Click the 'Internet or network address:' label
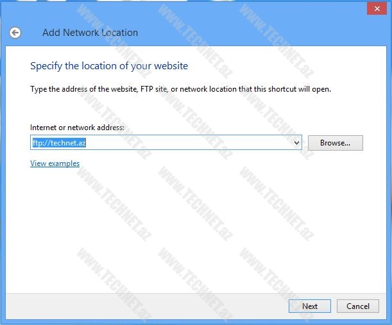Viewport: 392px width, 325px height. tap(77, 128)
